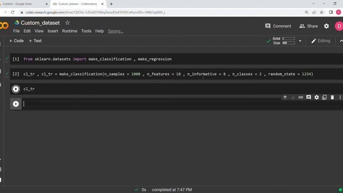Open the Edit menu
The width and height of the screenshot is (343, 193).
(x=27, y=31)
